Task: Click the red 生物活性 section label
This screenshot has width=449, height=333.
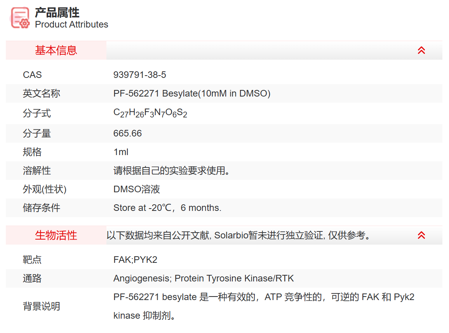Action: click(56, 235)
